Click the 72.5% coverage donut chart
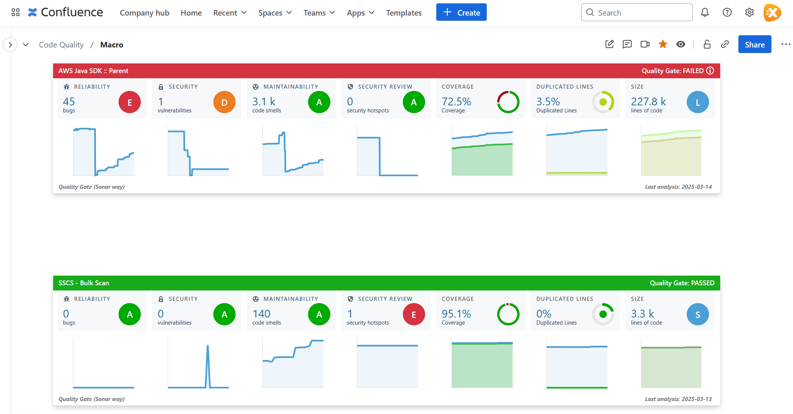 click(508, 102)
